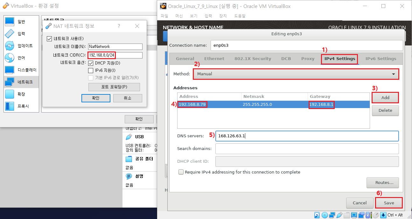Screen dimensions: 412x219
Task: Select the 디스플레이 settings category
Action: click(21, 70)
